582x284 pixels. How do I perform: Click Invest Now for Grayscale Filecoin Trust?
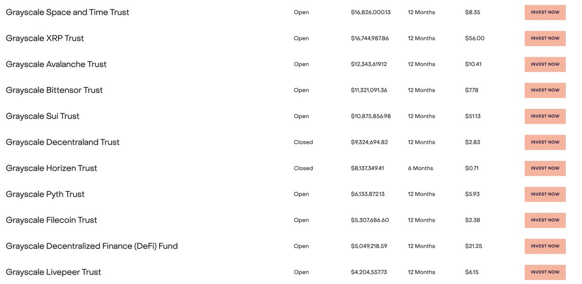(545, 220)
